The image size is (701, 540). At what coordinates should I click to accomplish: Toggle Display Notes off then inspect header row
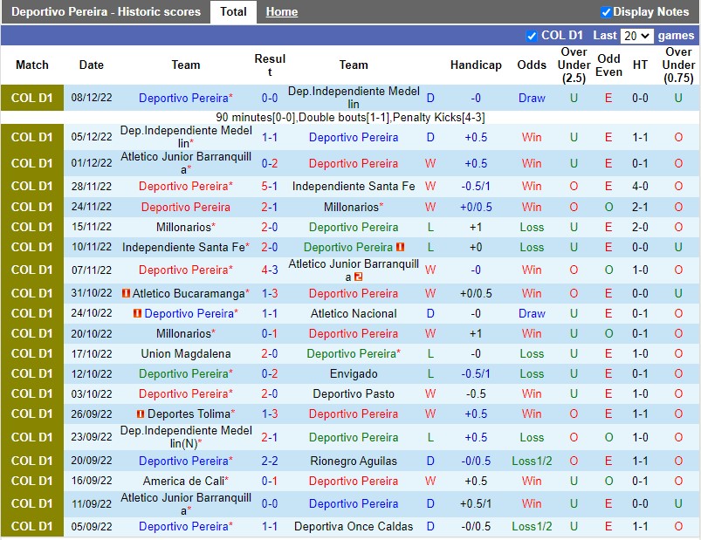605,11
